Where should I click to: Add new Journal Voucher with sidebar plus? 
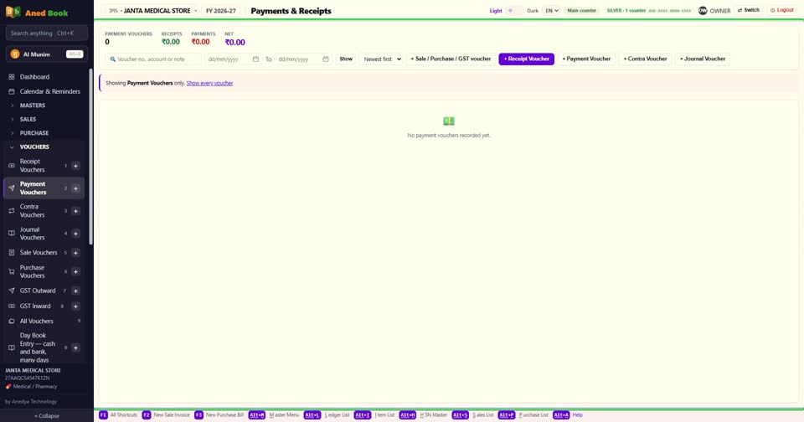[x=75, y=234]
